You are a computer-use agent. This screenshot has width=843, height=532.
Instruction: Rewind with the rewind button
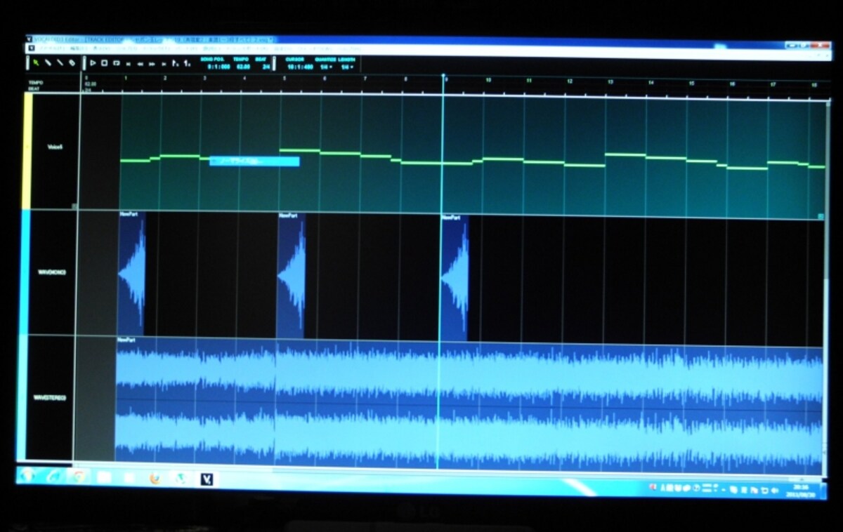pyautogui.click(x=140, y=64)
